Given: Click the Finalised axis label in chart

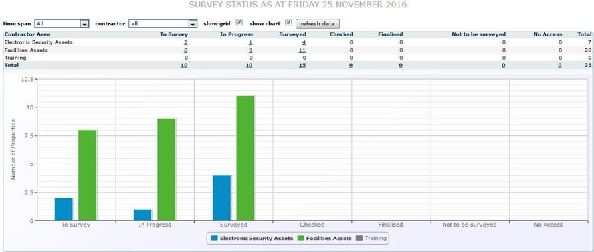Looking at the screenshot, I should [391, 225].
